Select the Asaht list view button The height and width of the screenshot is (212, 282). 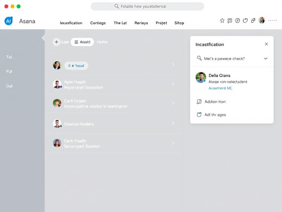[x=82, y=42]
